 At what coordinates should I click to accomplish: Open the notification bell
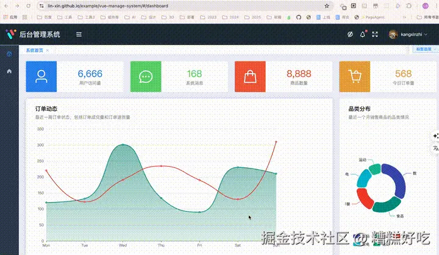point(363,35)
